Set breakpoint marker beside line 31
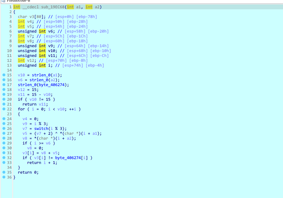 tap(4, 153)
